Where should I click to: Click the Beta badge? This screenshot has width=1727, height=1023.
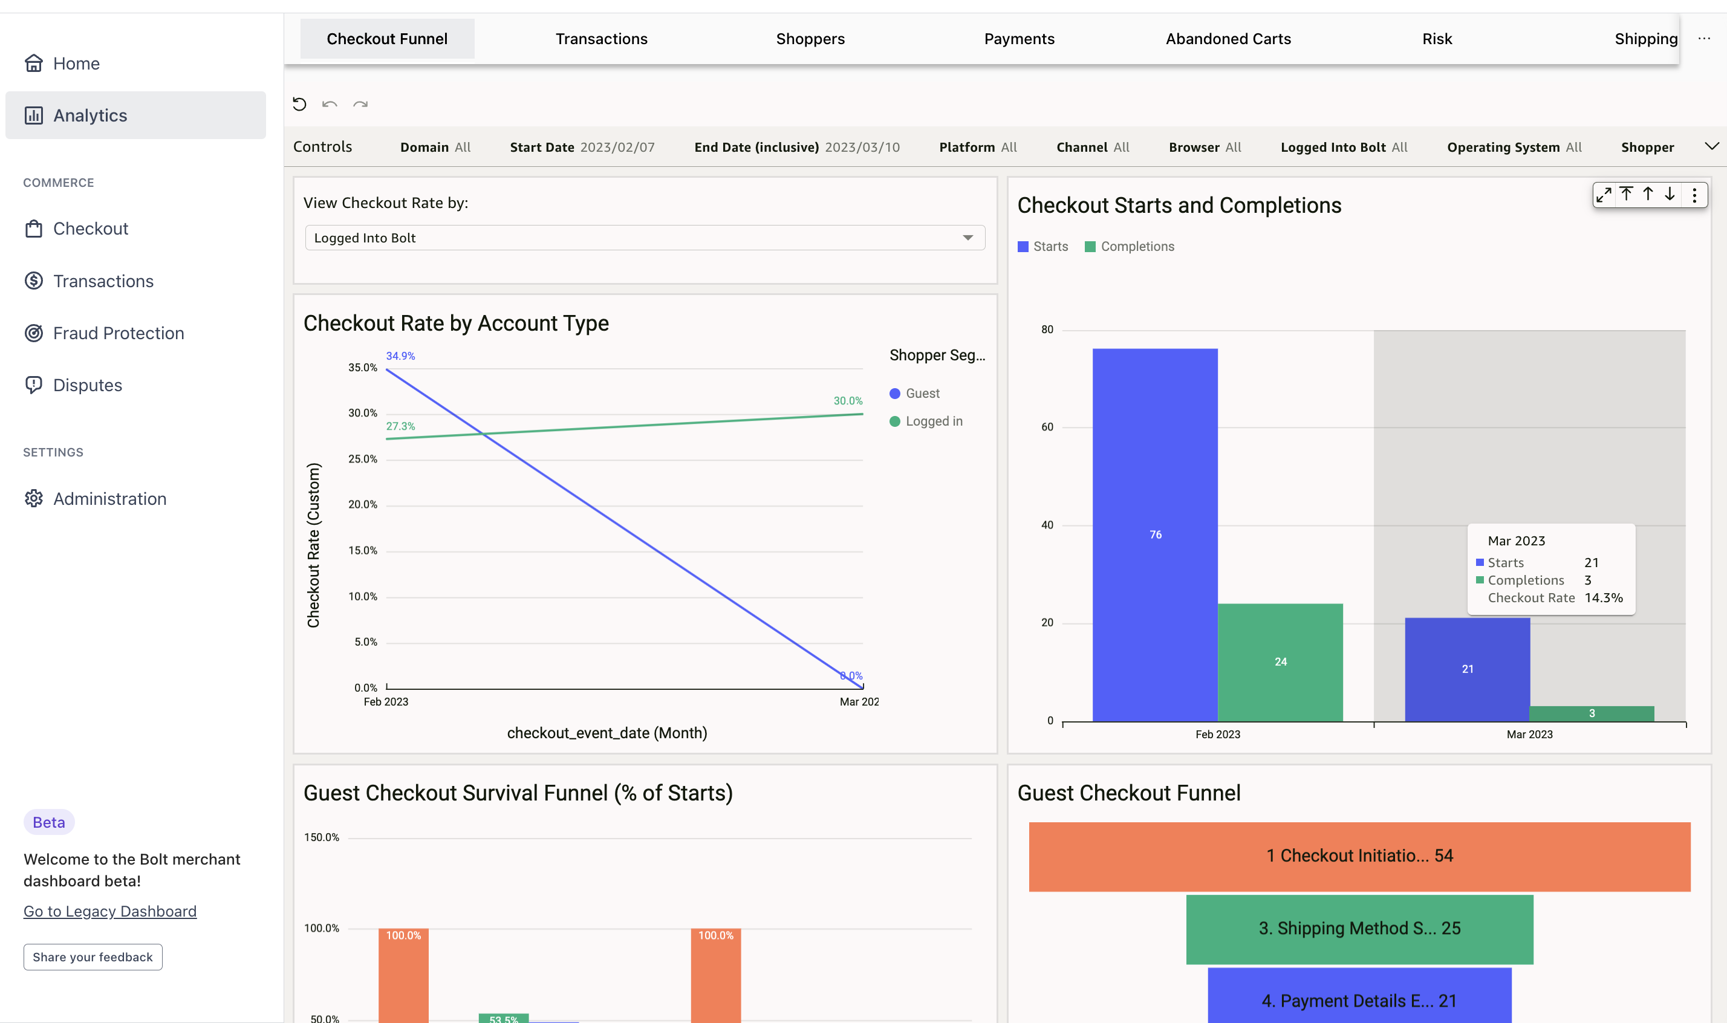49,822
